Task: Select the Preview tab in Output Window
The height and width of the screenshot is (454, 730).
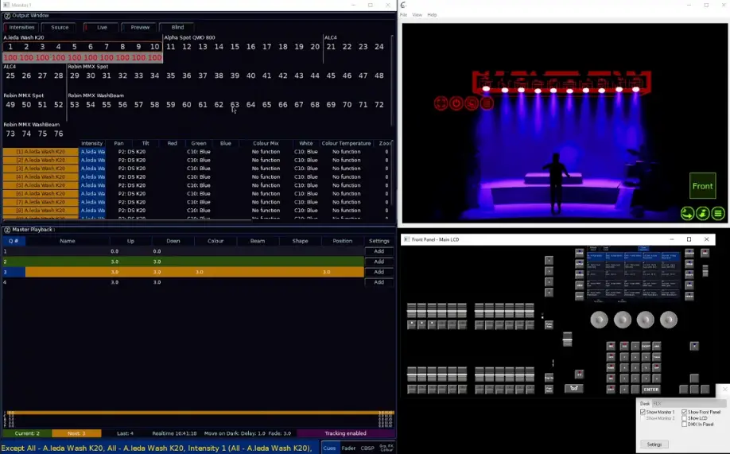Action: pyautogui.click(x=140, y=28)
